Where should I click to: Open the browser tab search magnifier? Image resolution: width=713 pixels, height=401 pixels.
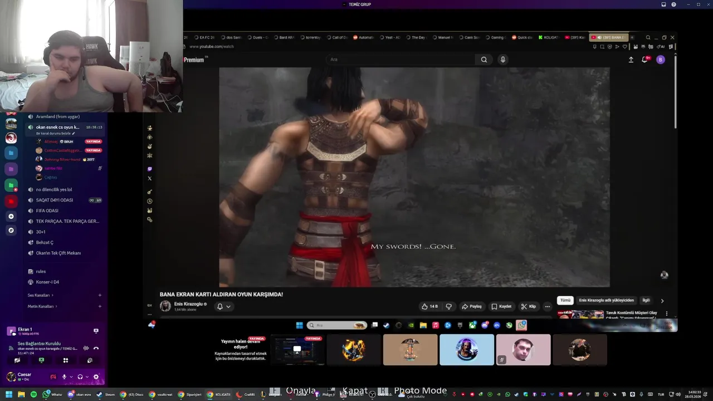pyautogui.click(x=648, y=37)
